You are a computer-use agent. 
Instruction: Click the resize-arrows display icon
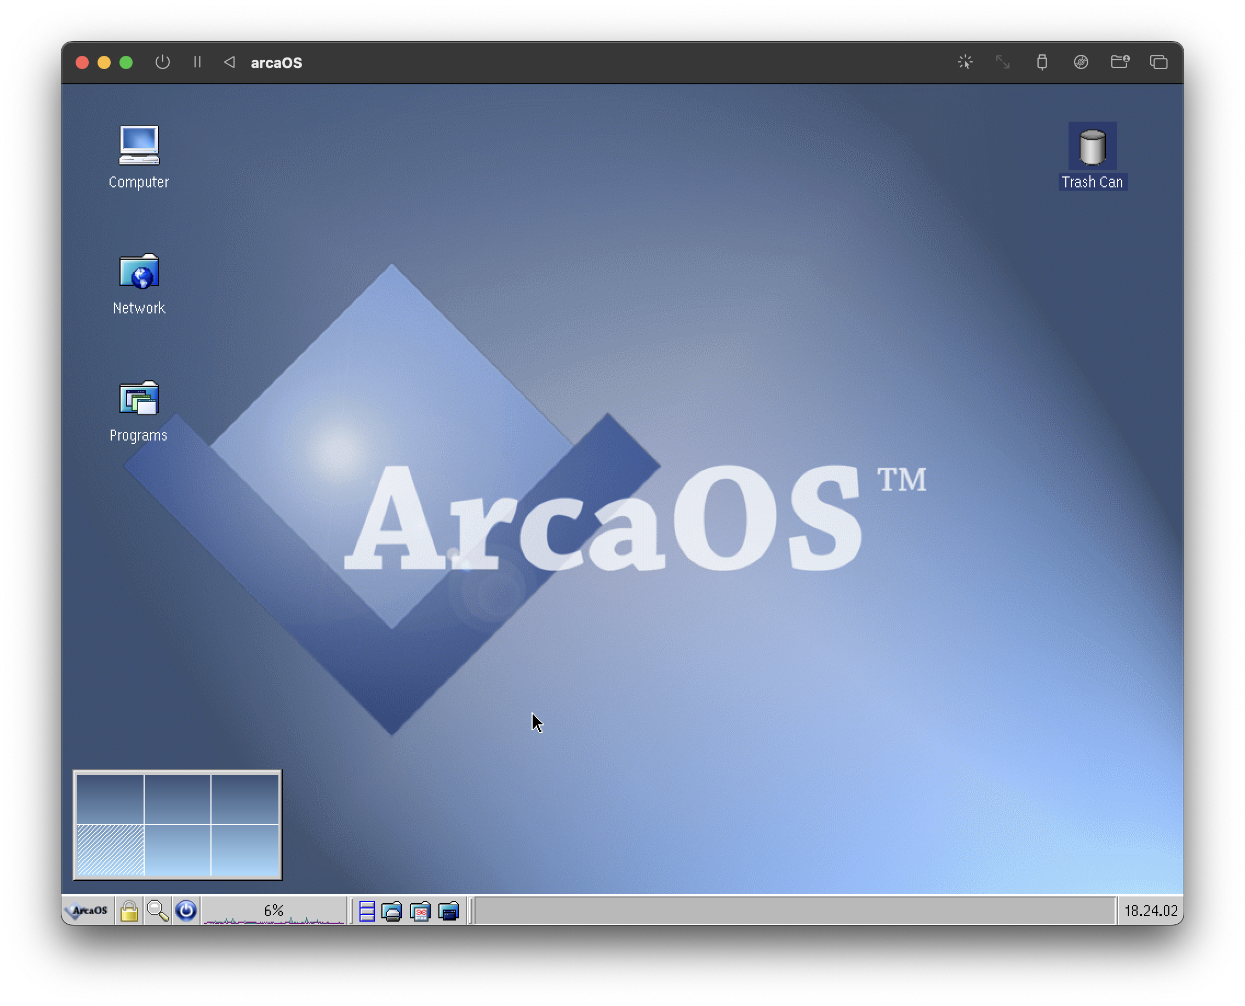point(1003,62)
